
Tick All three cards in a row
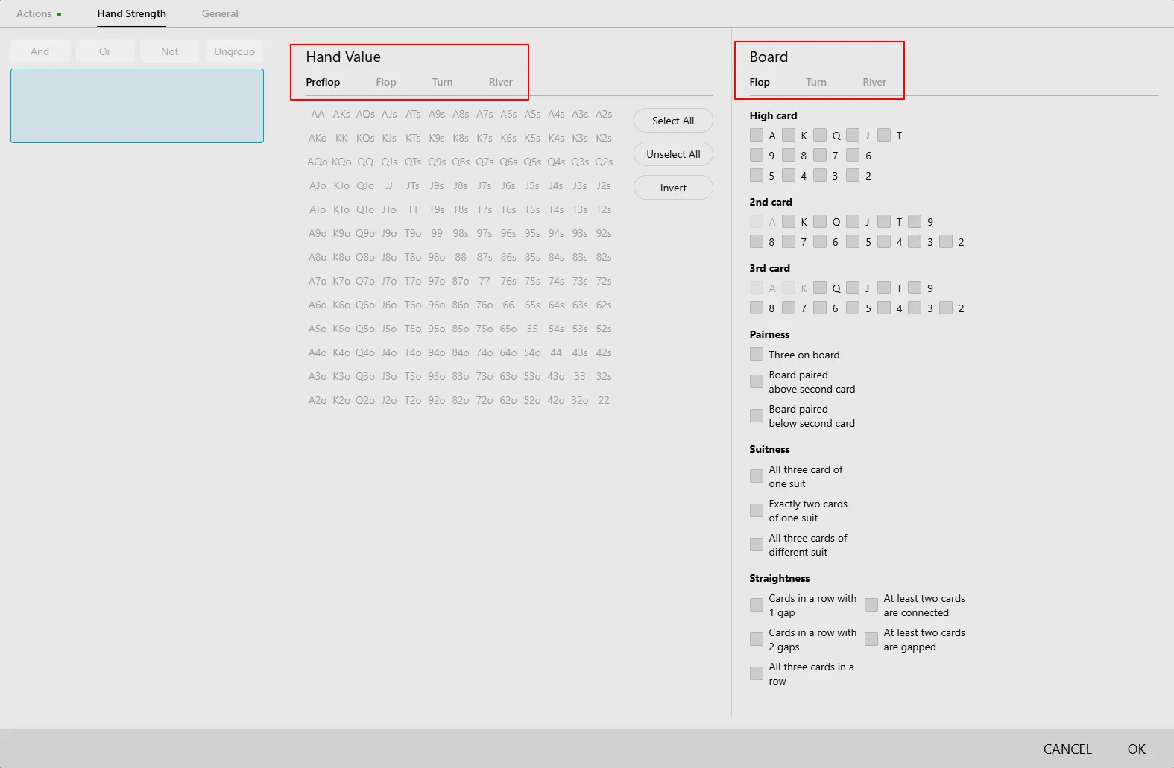point(757,673)
